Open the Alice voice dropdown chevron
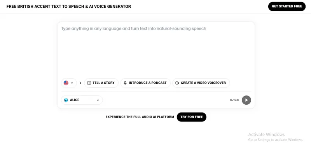 (98, 100)
